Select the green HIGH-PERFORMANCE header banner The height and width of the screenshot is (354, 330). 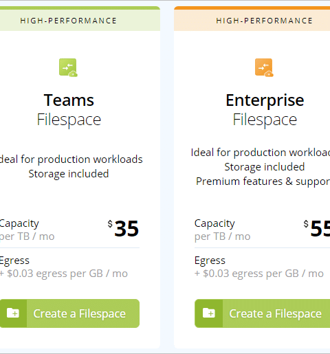80,19
